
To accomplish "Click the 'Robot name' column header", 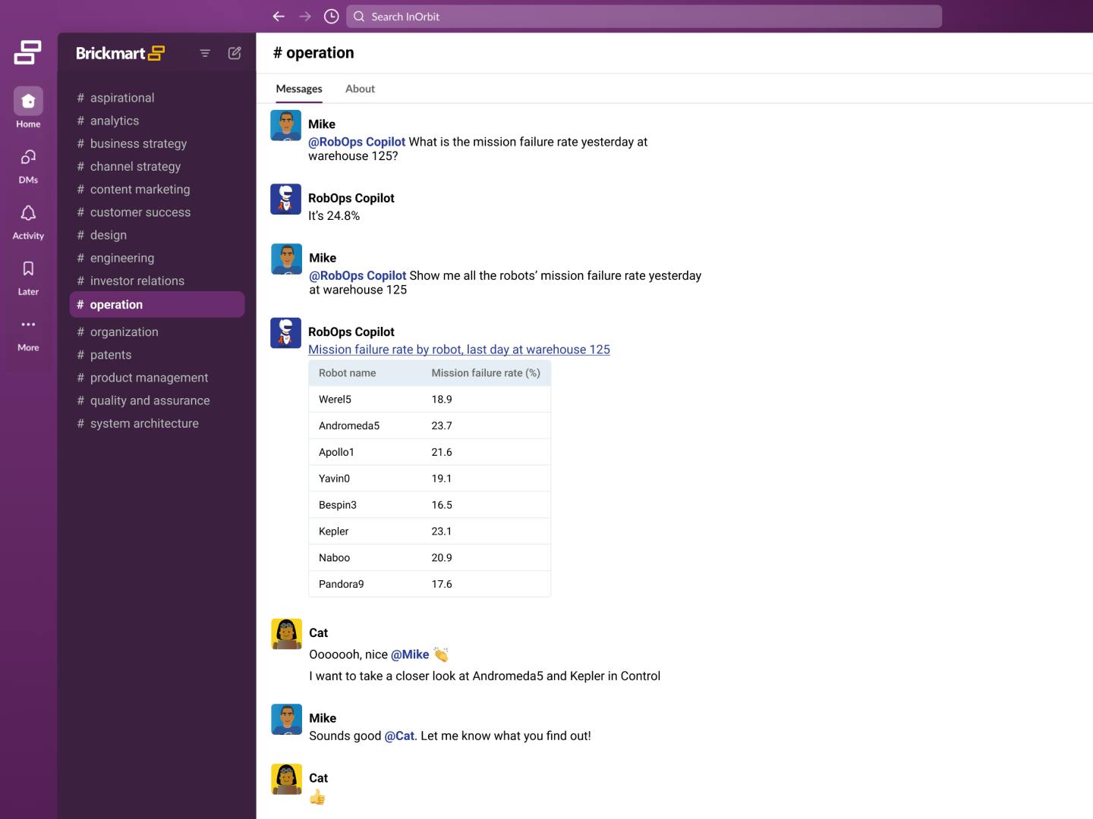I will point(347,373).
